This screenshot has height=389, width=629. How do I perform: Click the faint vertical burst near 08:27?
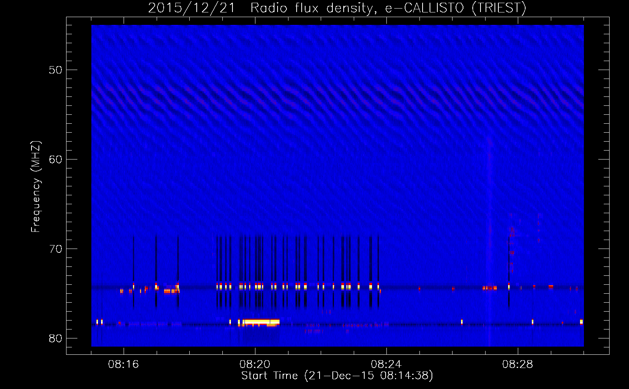489,241
